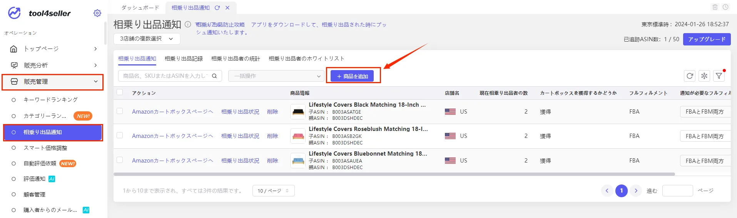737x218 pixels.
Task: Open FBAとFBM両方 dropdown in Black row
Action: (x=705, y=112)
